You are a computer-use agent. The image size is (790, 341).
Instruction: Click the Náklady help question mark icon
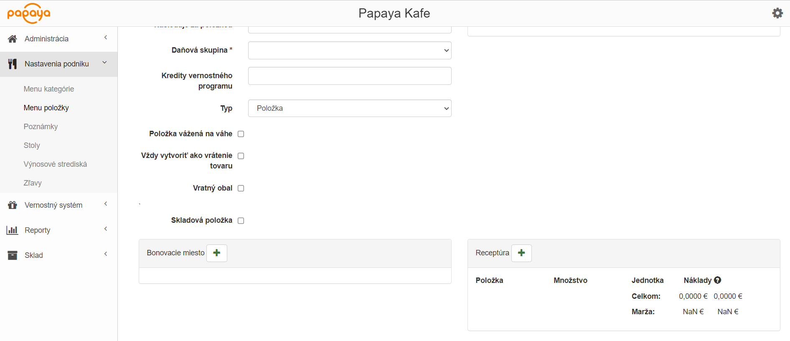(x=717, y=280)
